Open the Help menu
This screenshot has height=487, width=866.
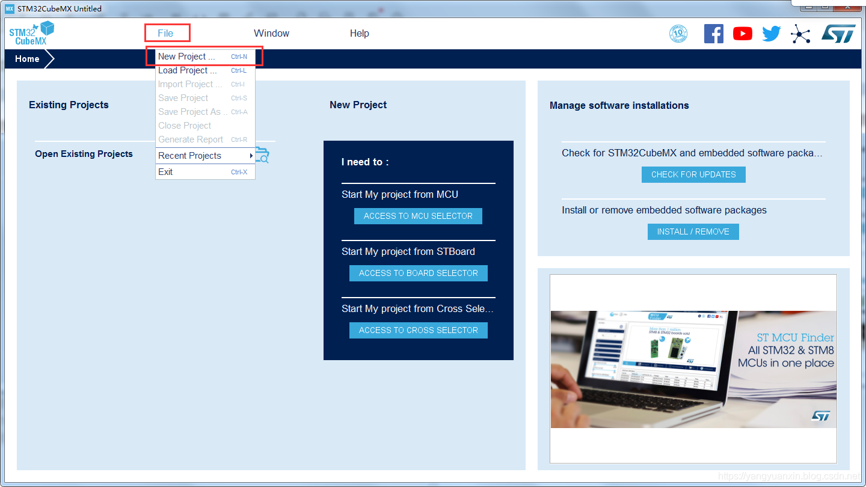coord(360,33)
